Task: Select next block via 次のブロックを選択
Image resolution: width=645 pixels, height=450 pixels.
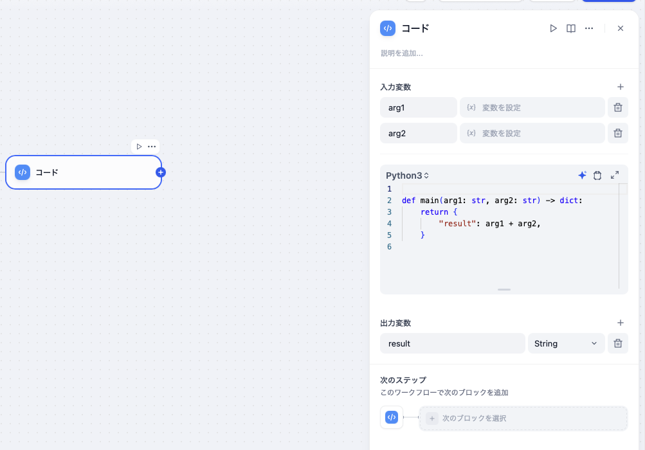Action: [x=523, y=419]
